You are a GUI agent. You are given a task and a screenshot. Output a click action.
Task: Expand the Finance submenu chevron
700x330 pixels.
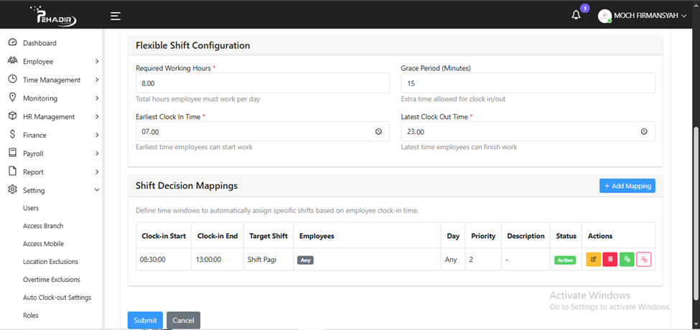[x=97, y=135]
